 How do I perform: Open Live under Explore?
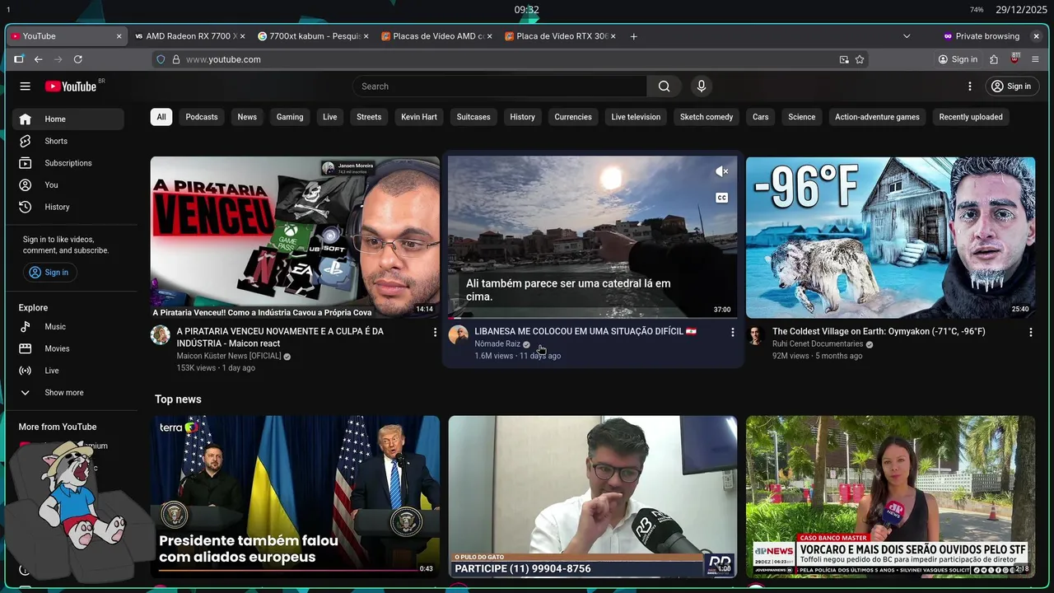(68, 371)
